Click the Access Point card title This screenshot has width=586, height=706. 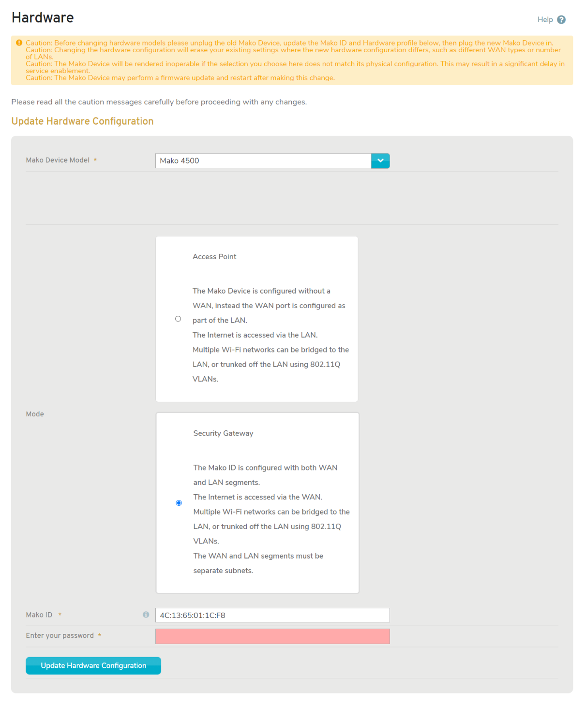[x=214, y=257]
